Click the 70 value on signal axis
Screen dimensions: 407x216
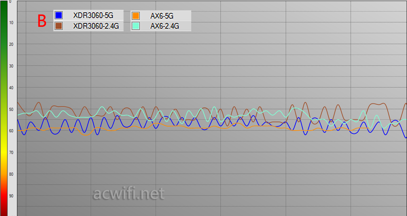[x=11, y=153]
